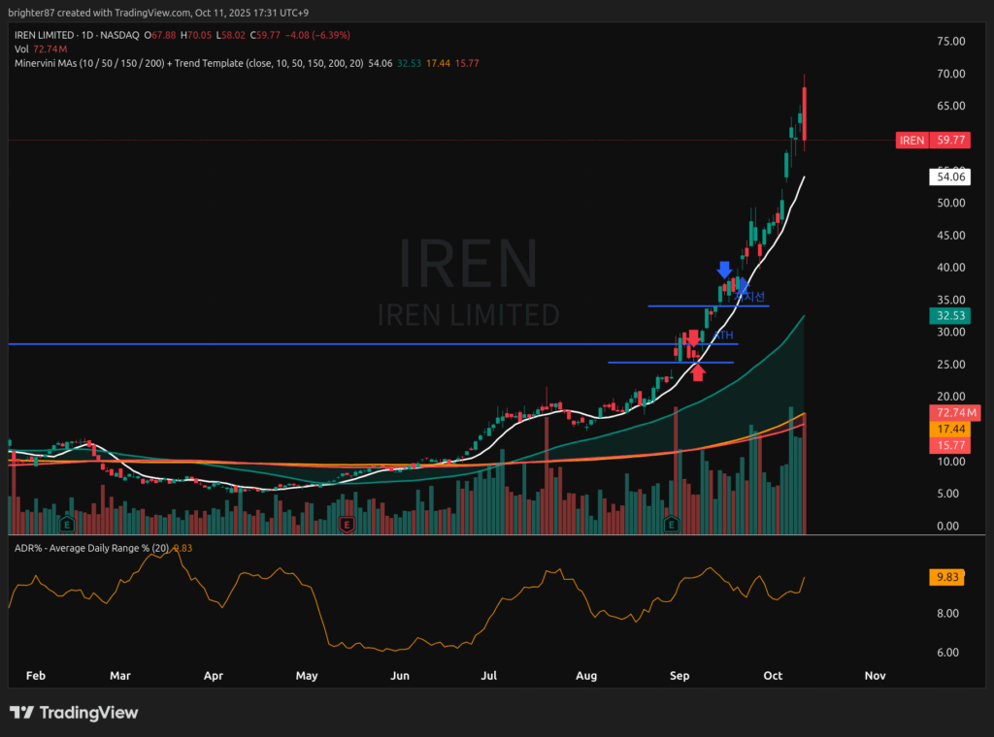Click the white 54.06 moving average label
Viewport: 994px width, 737px height.
(947, 176)
